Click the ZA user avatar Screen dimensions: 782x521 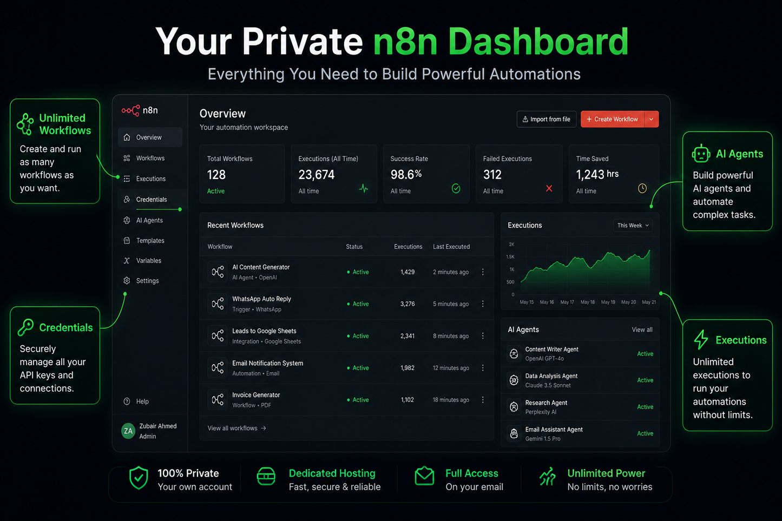click(128, 431)
